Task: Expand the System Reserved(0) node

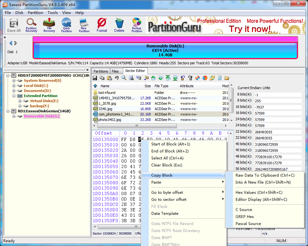Action: pos(14,81)
